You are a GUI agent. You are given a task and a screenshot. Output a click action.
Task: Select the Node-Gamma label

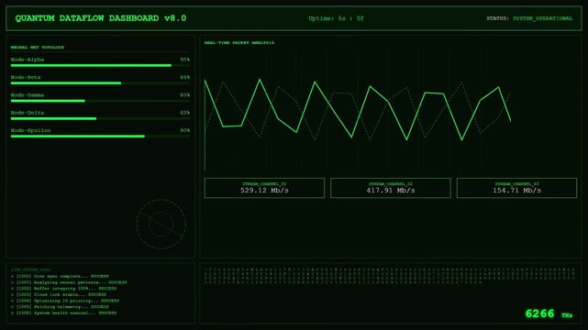28,95
